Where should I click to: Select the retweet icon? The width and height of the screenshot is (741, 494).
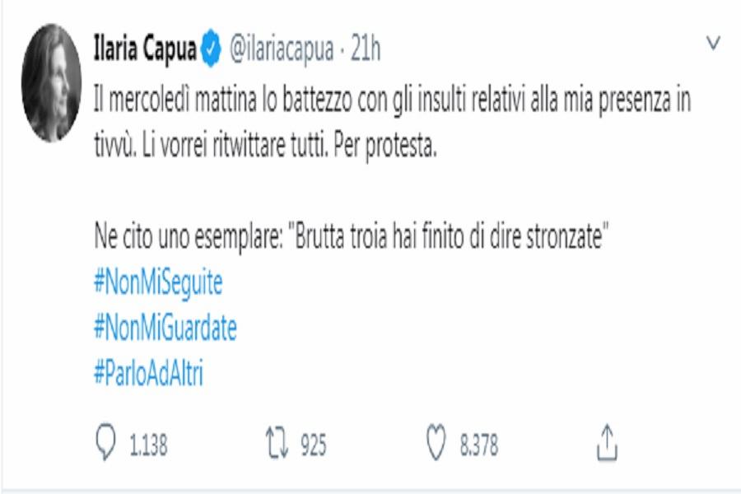(277, 442)
